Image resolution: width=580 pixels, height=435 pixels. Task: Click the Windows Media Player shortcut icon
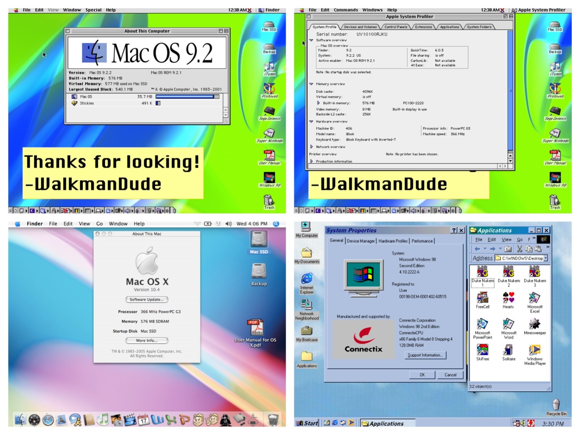534,350
